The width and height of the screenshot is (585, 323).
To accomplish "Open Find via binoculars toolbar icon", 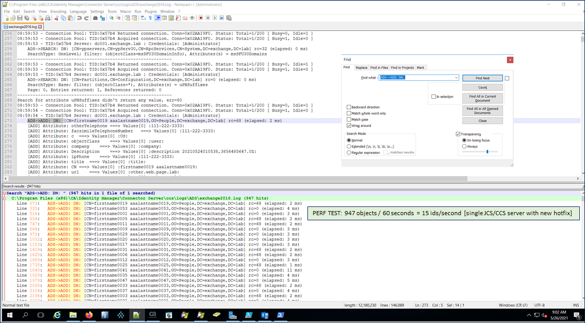I will [x=95, y=18].
